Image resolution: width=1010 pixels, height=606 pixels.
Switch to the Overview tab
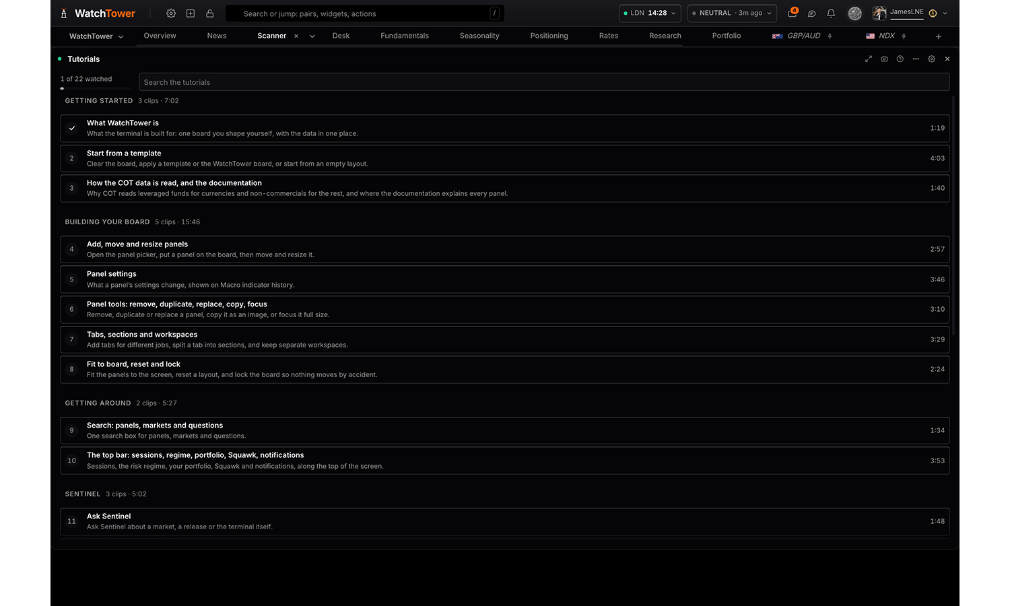point(160,36)
